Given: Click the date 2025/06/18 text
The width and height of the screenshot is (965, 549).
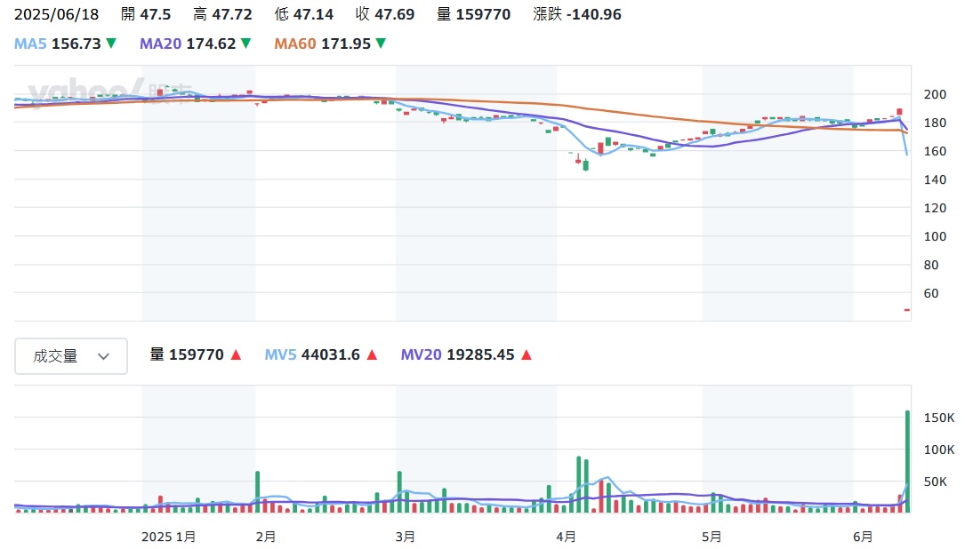Looking at the screenshot, I should [57, 14].
